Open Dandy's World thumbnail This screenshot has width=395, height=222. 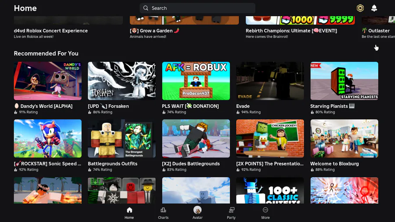click(x=47, y=81)
